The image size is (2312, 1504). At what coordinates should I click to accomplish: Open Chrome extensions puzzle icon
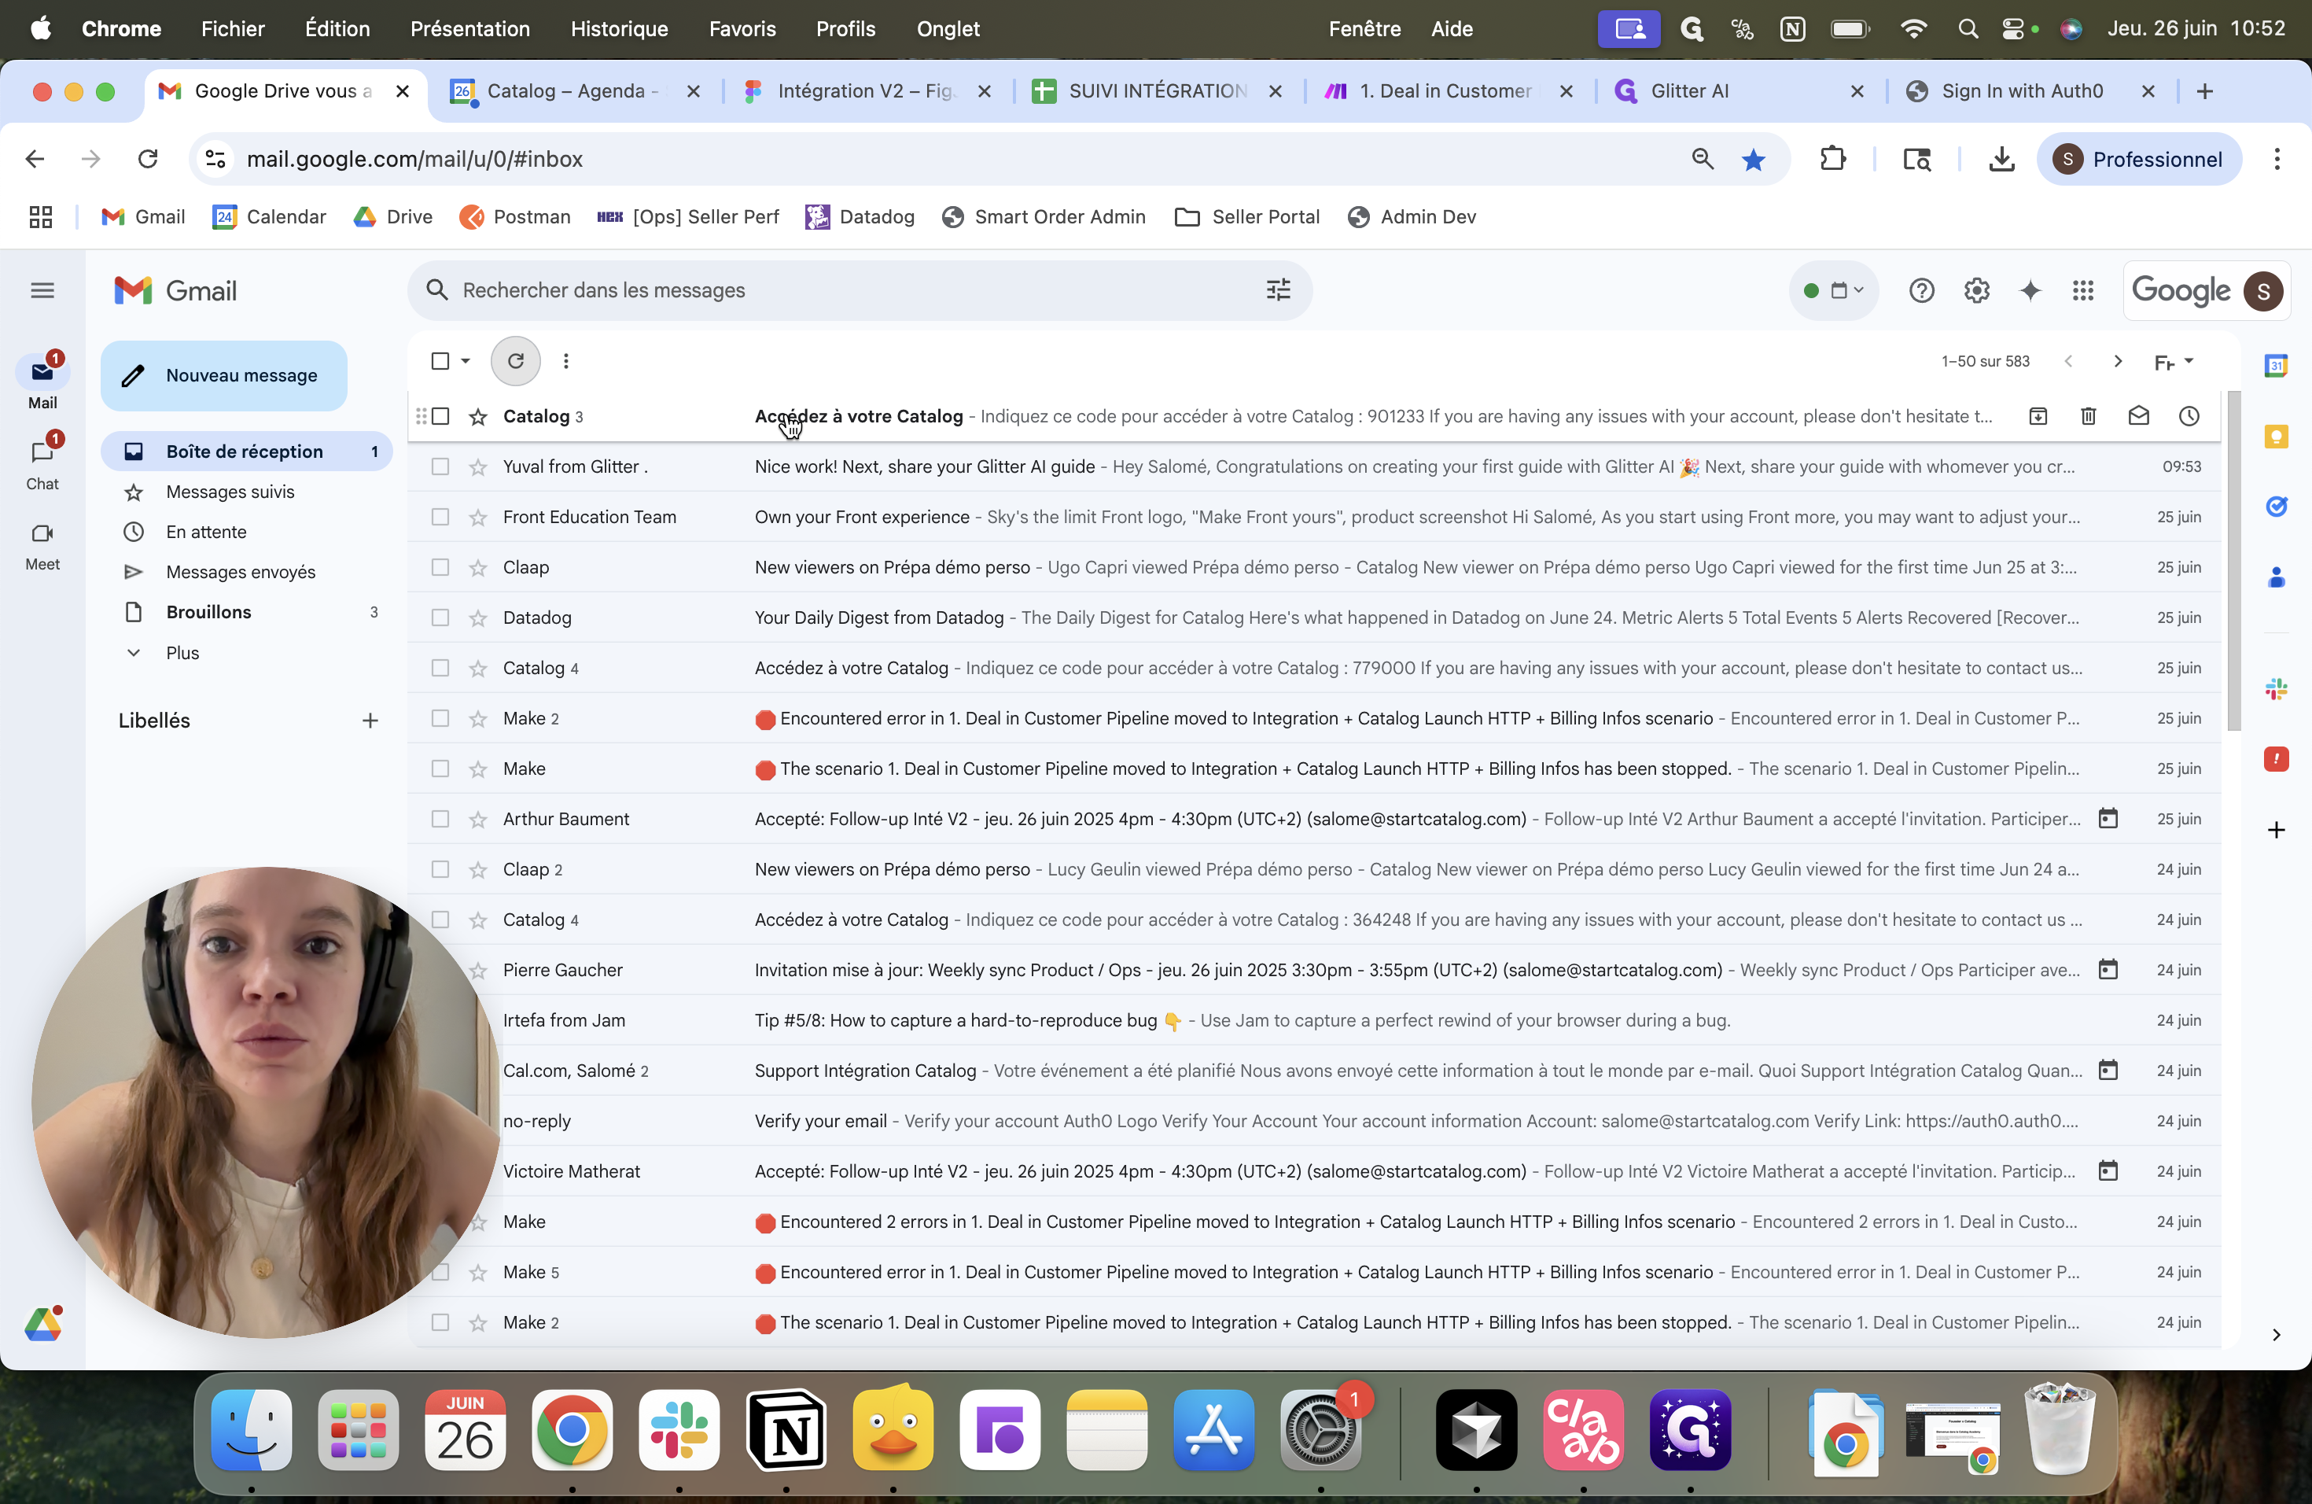[1832, 160]
